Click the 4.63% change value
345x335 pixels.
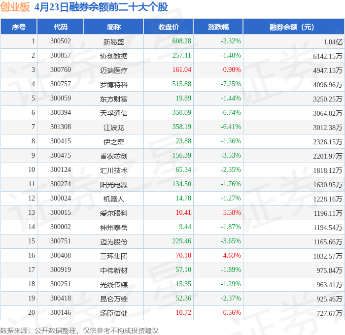pyautogui.click(x=232, y=256)
